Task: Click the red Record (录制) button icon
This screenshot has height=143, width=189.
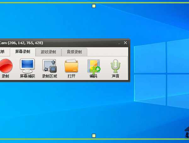Action: tap(5, 66)
